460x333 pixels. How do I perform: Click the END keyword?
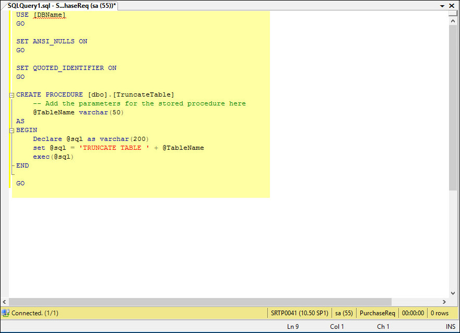[x=22, y=165]
